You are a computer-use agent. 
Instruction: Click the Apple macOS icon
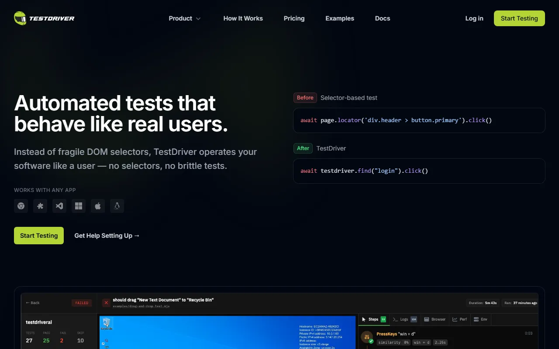pos(98,206)
